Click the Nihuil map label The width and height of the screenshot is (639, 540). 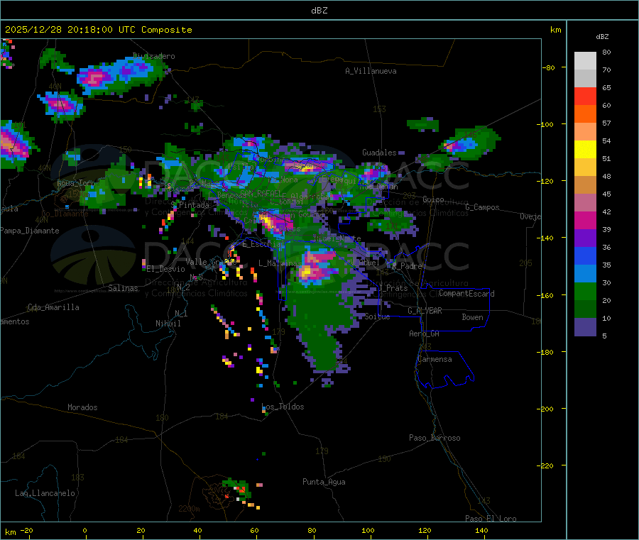168,324
